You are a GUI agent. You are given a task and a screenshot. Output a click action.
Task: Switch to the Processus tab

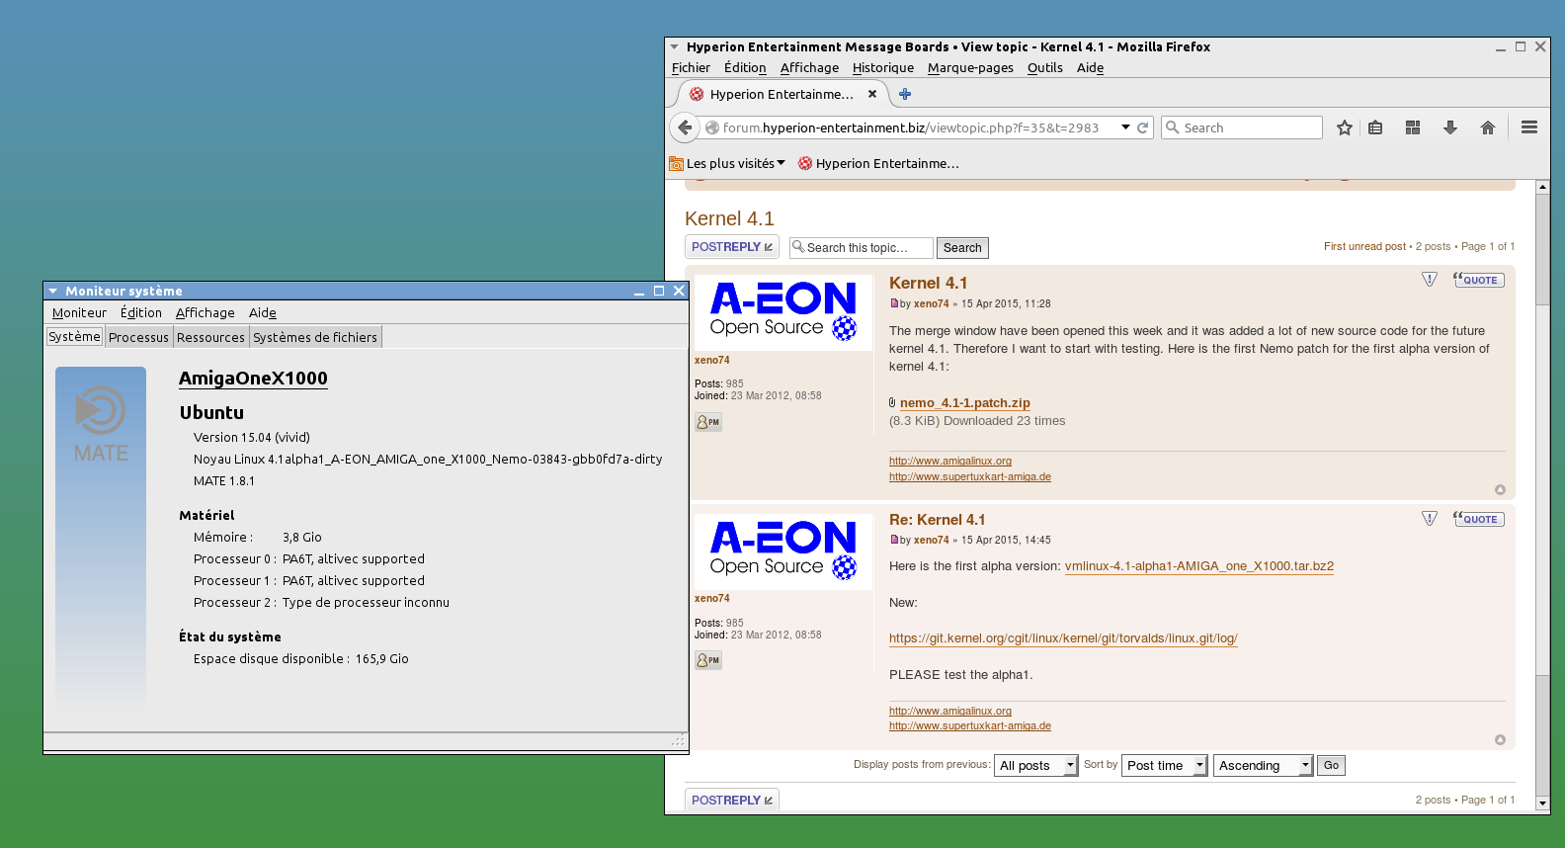138,337
